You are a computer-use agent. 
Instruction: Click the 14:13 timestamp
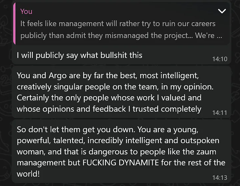coord(220,178)
